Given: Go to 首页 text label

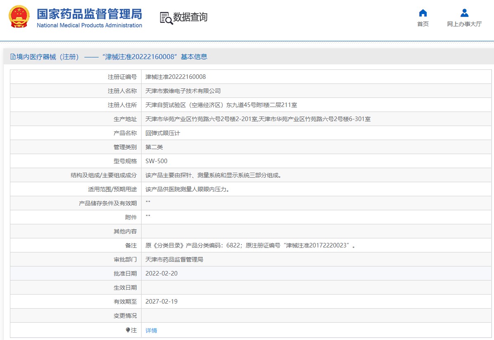Looking at the screenshot, I should click(x=423, y=24).
